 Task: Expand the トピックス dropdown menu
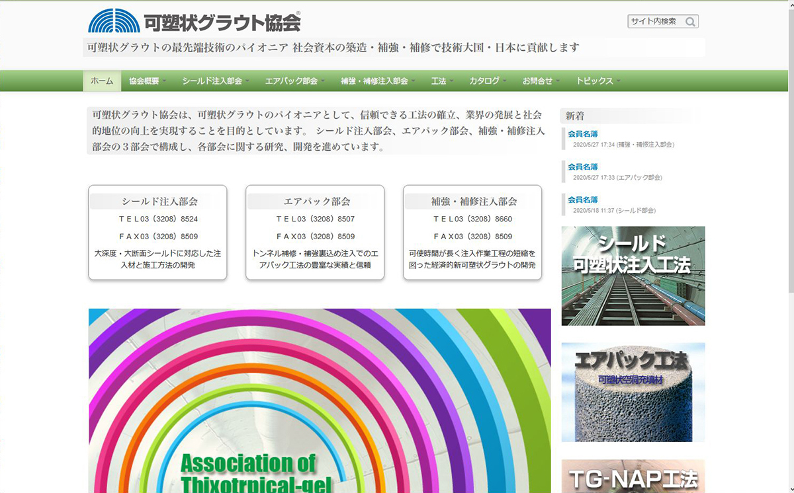(x=598, y=81)
